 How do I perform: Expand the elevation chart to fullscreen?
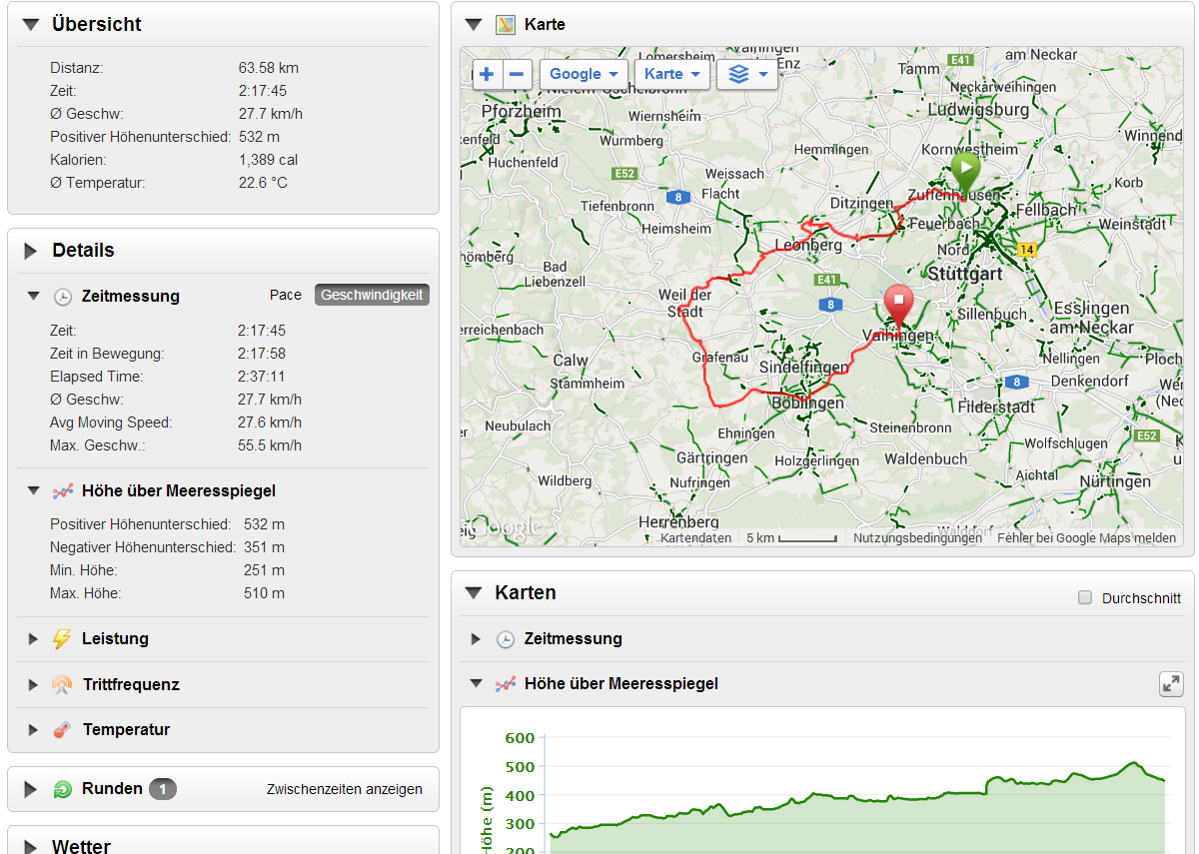point(1170,684)
